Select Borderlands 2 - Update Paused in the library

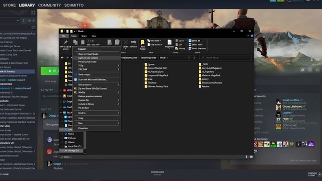(16, 88)
